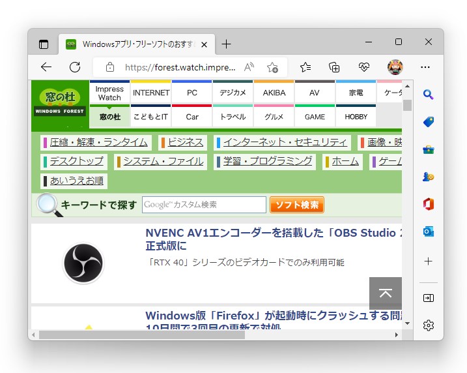Click the vertical scrollbar thumb
The width and height of the screenshot is (467, 373).
click(x=408, y=106)
